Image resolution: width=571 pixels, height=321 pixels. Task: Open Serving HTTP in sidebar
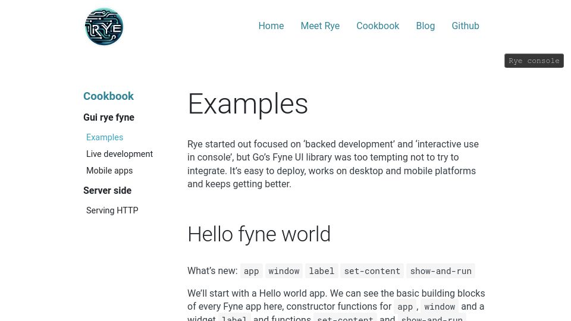point(112,210)
